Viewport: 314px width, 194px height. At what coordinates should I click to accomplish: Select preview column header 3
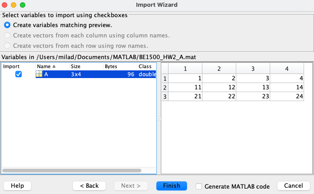pyautogui.click(x=253, y=69)
